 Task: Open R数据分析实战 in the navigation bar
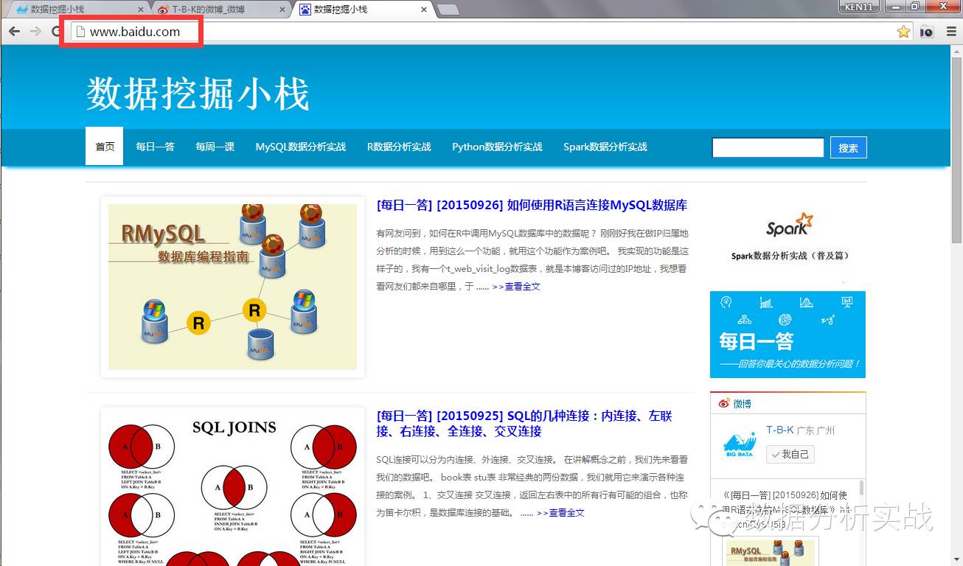click(x=399, y=147)
